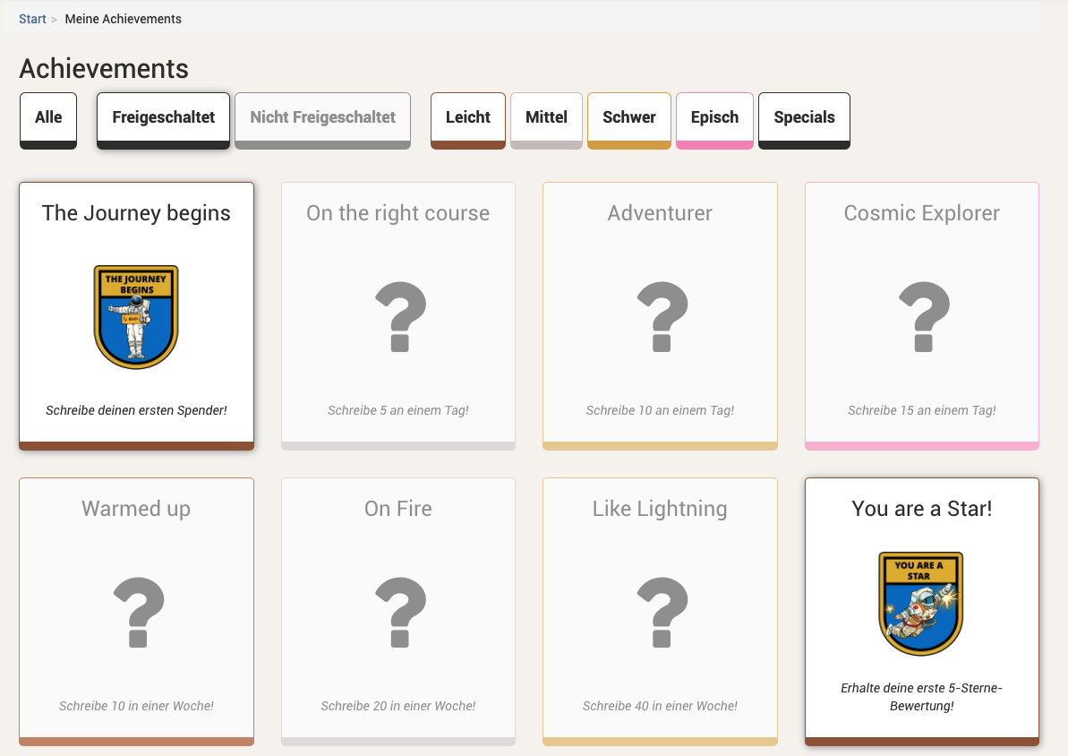Click the Achievements page heading
The width and height of the screenshot is (1068, 756).
tap(104, 69)
